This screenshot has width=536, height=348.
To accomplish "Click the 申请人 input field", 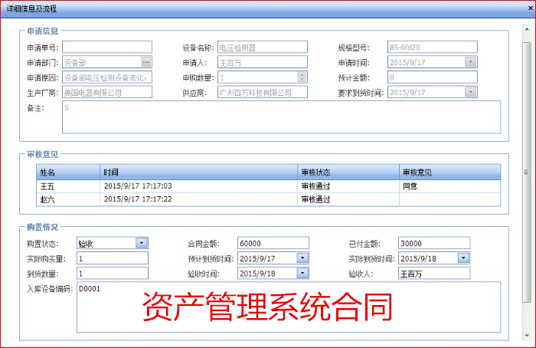I will tap(263, 62).
